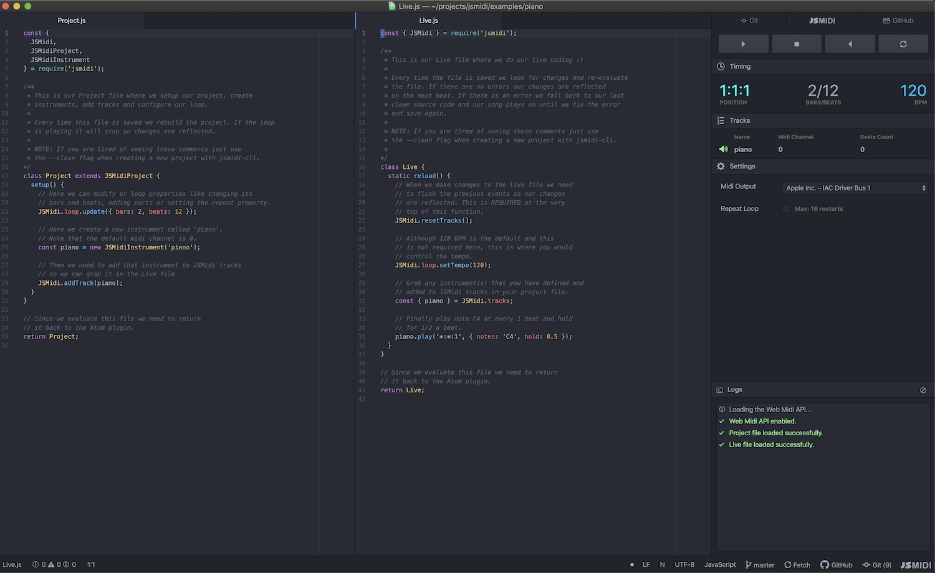Open GitHub from the status bar
The width and height of the screenshot is (935, 573).
point(837,565)
